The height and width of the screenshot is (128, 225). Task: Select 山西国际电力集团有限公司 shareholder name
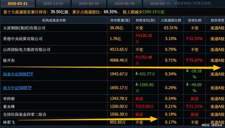coord(27,49)
